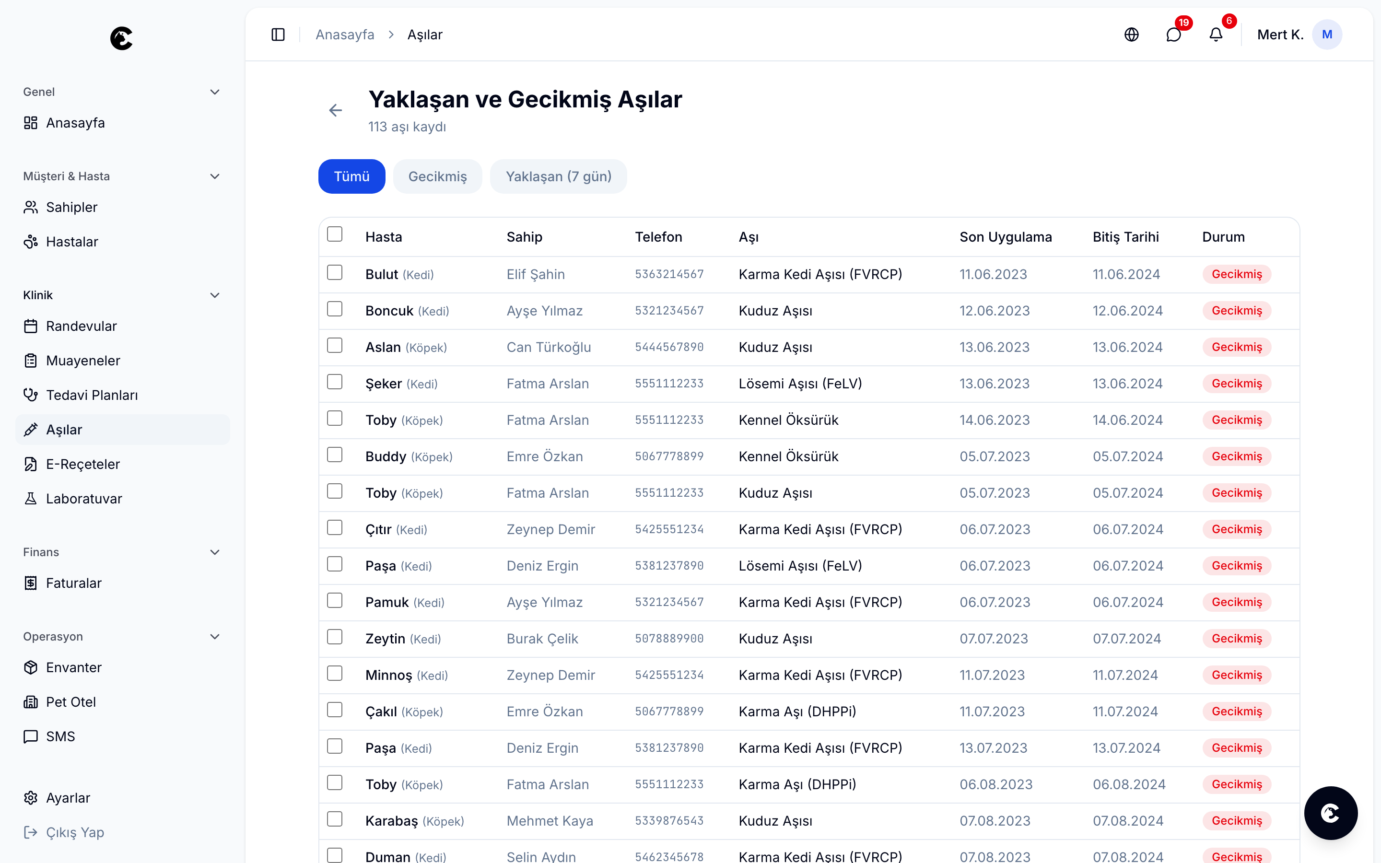This screenshot has height=863, width=1381.
Task: Click the Anasayfa dashboard icon in sidebar
Action: [31, 123]
